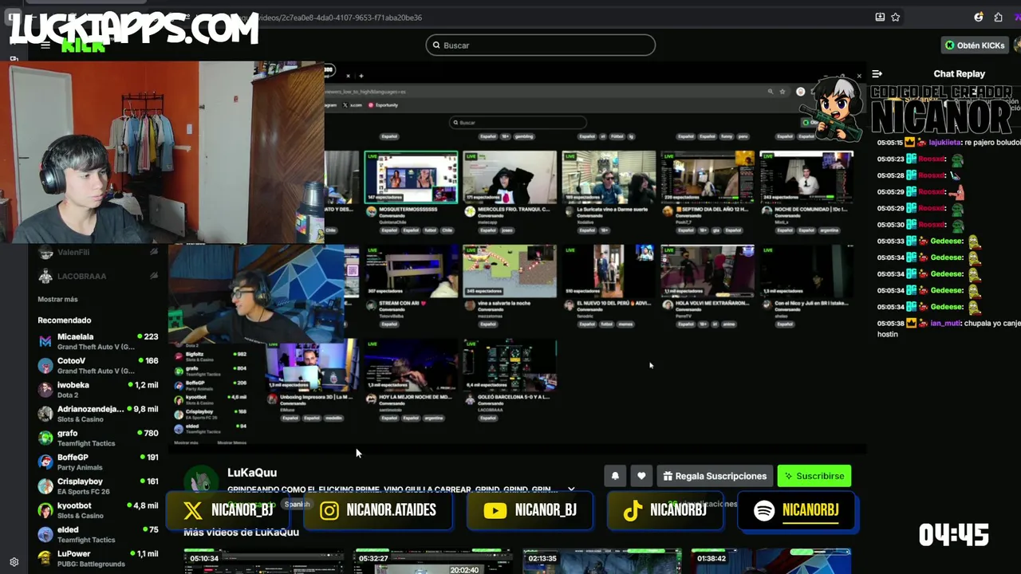
Task: Collapse the Chat Replay panel via arrow icon
Action: [x=877, y=73]
